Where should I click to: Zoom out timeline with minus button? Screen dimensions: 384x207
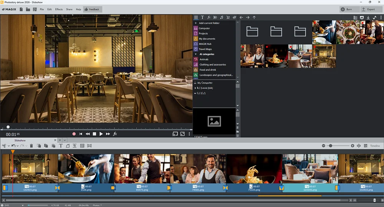coord(323,146)
